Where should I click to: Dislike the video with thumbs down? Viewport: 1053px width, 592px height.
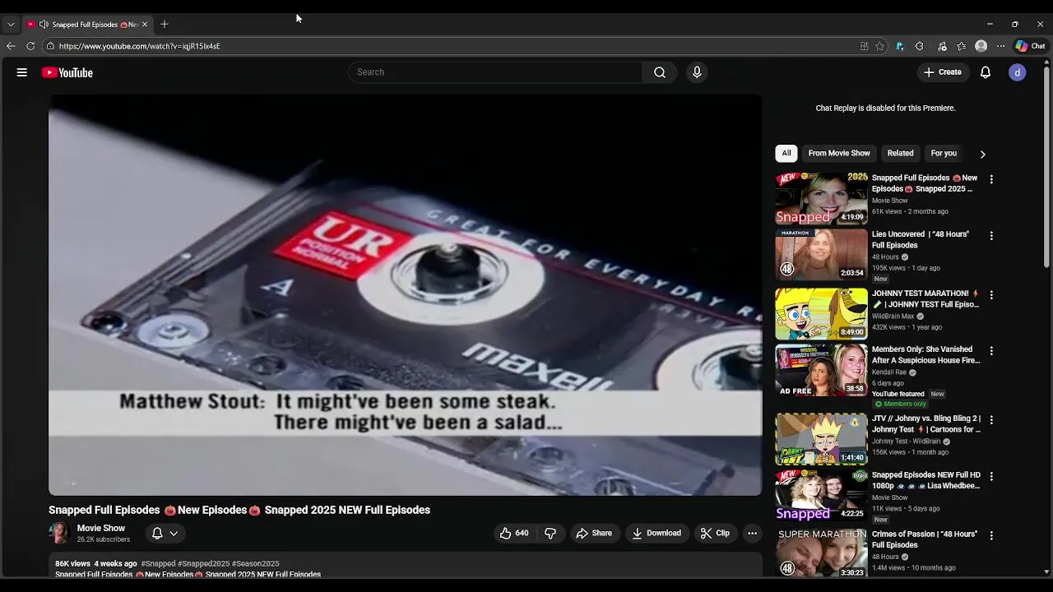pos(550,534)
